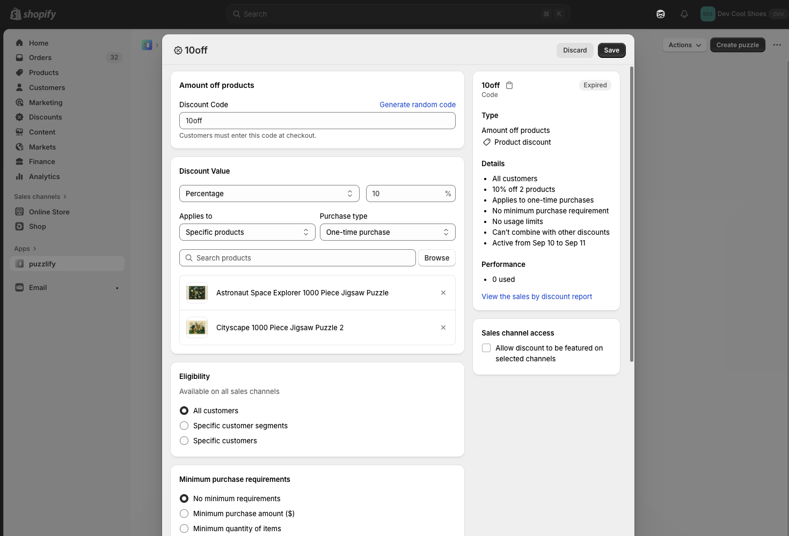
Task: Click the Search products field
Action: click(x=297, y=258)
